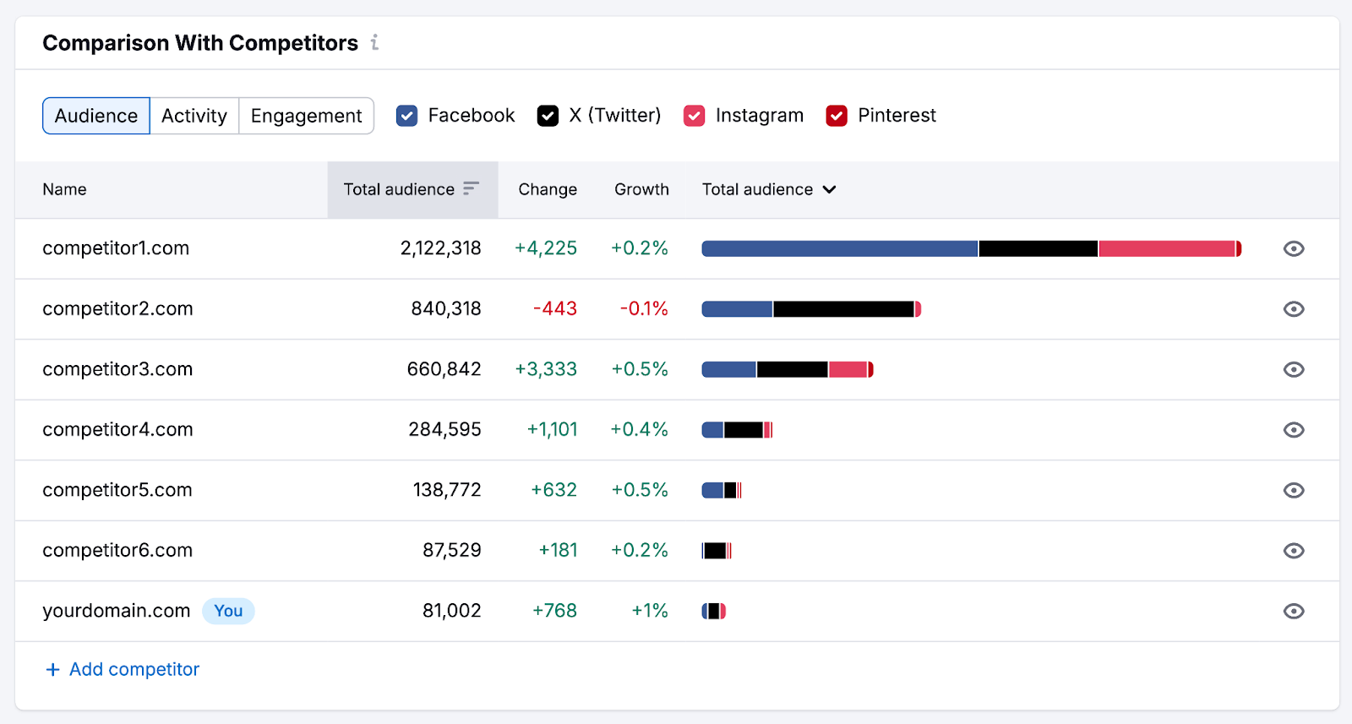
Task: Uncheck the Facebook checkbox
Action: [406, 116]
